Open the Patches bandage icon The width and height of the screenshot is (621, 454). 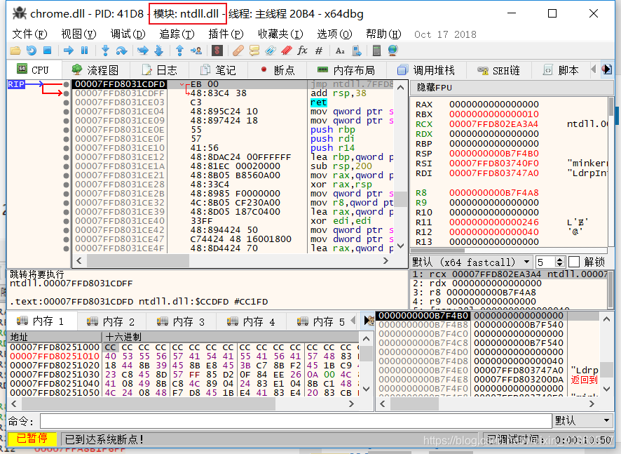click(x=238, y=51)
